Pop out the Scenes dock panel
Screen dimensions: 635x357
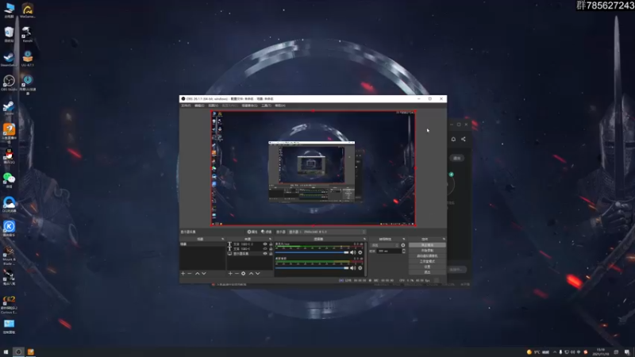coord(223,240)
